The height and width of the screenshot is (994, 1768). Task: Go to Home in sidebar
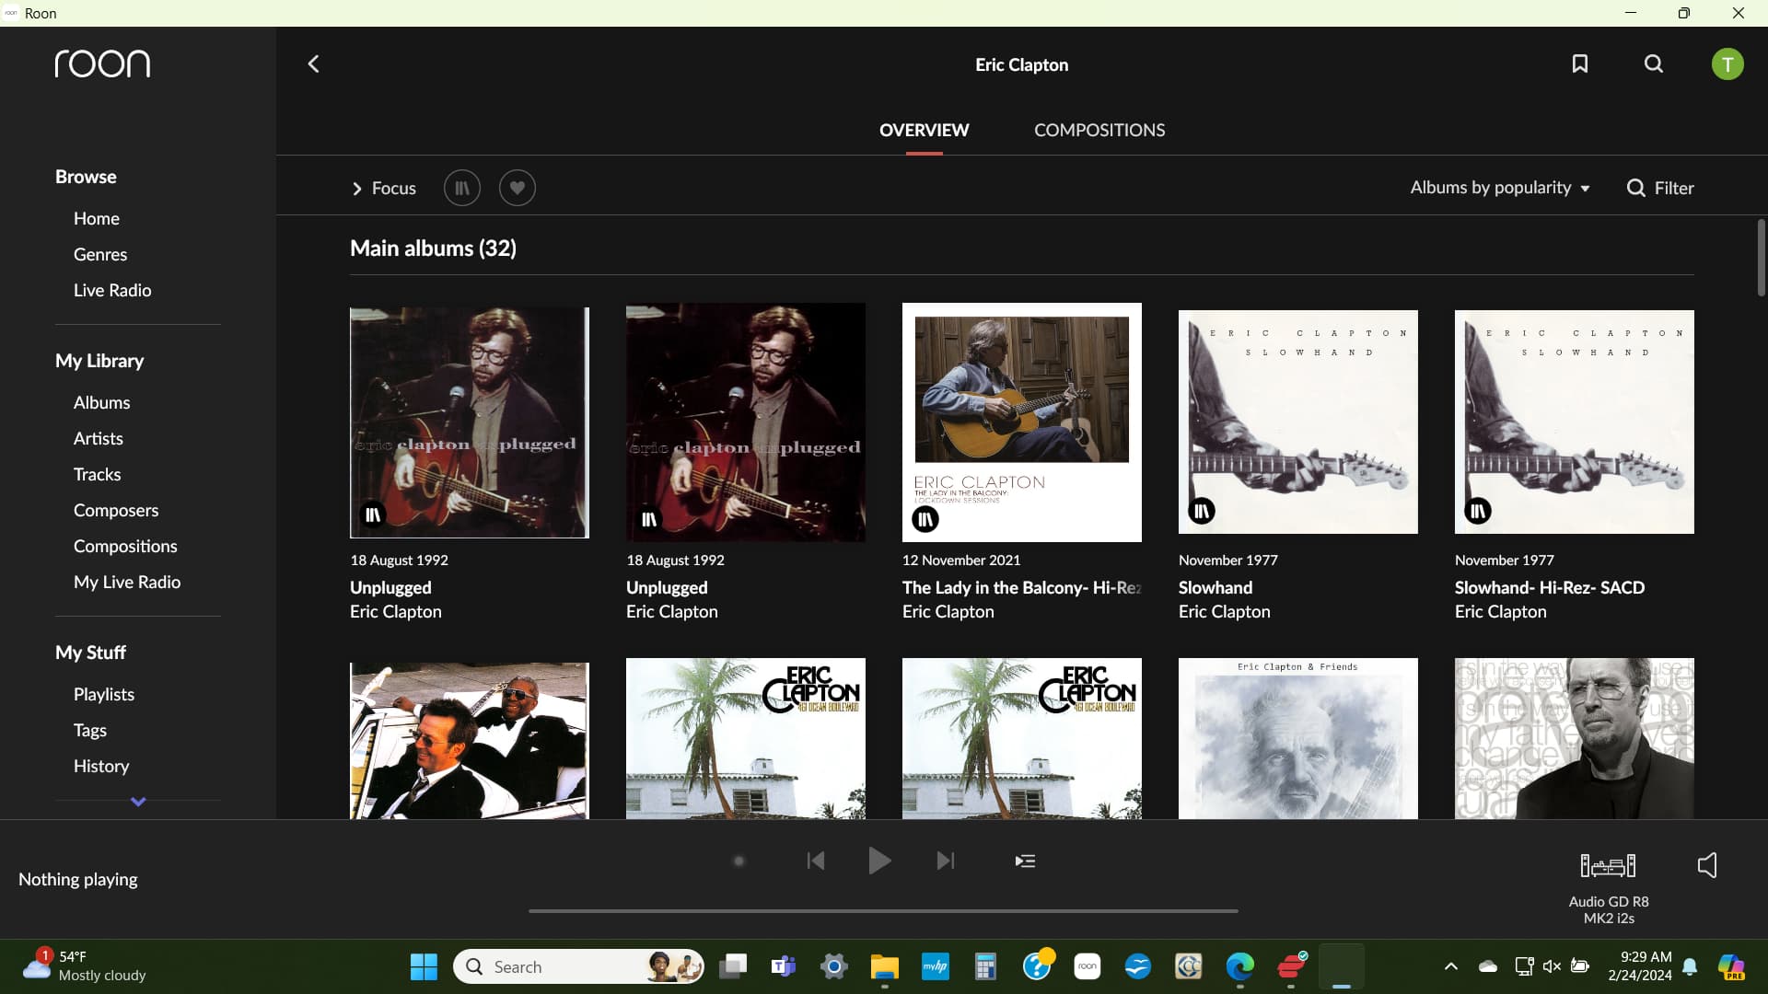[97, 218]
